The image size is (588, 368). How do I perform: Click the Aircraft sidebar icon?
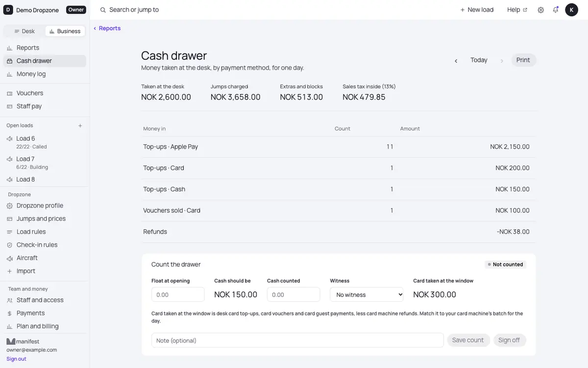[x=9, y=258]
